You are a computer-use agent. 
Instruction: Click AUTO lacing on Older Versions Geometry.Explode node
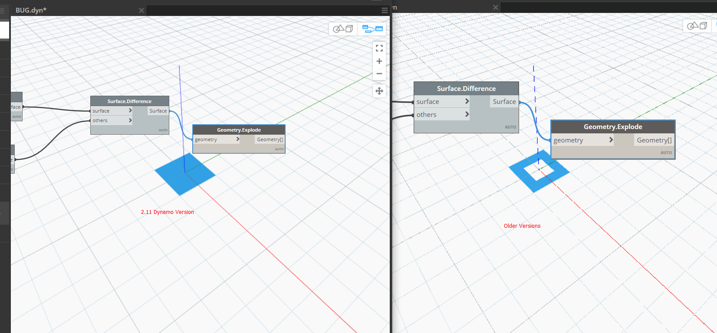pyautogui.click(x=666, y=153)
